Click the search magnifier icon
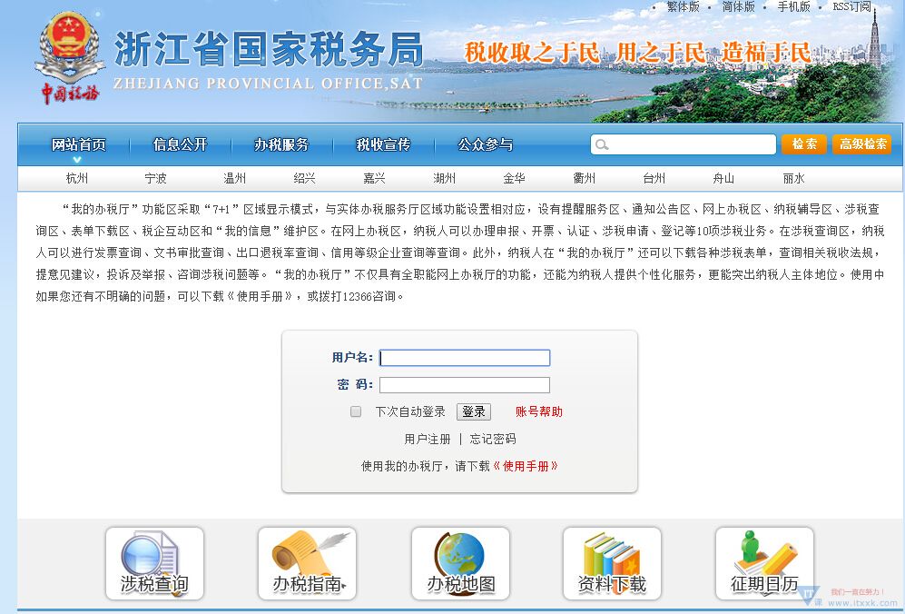The image size is (905, 614). click(602, 144)
